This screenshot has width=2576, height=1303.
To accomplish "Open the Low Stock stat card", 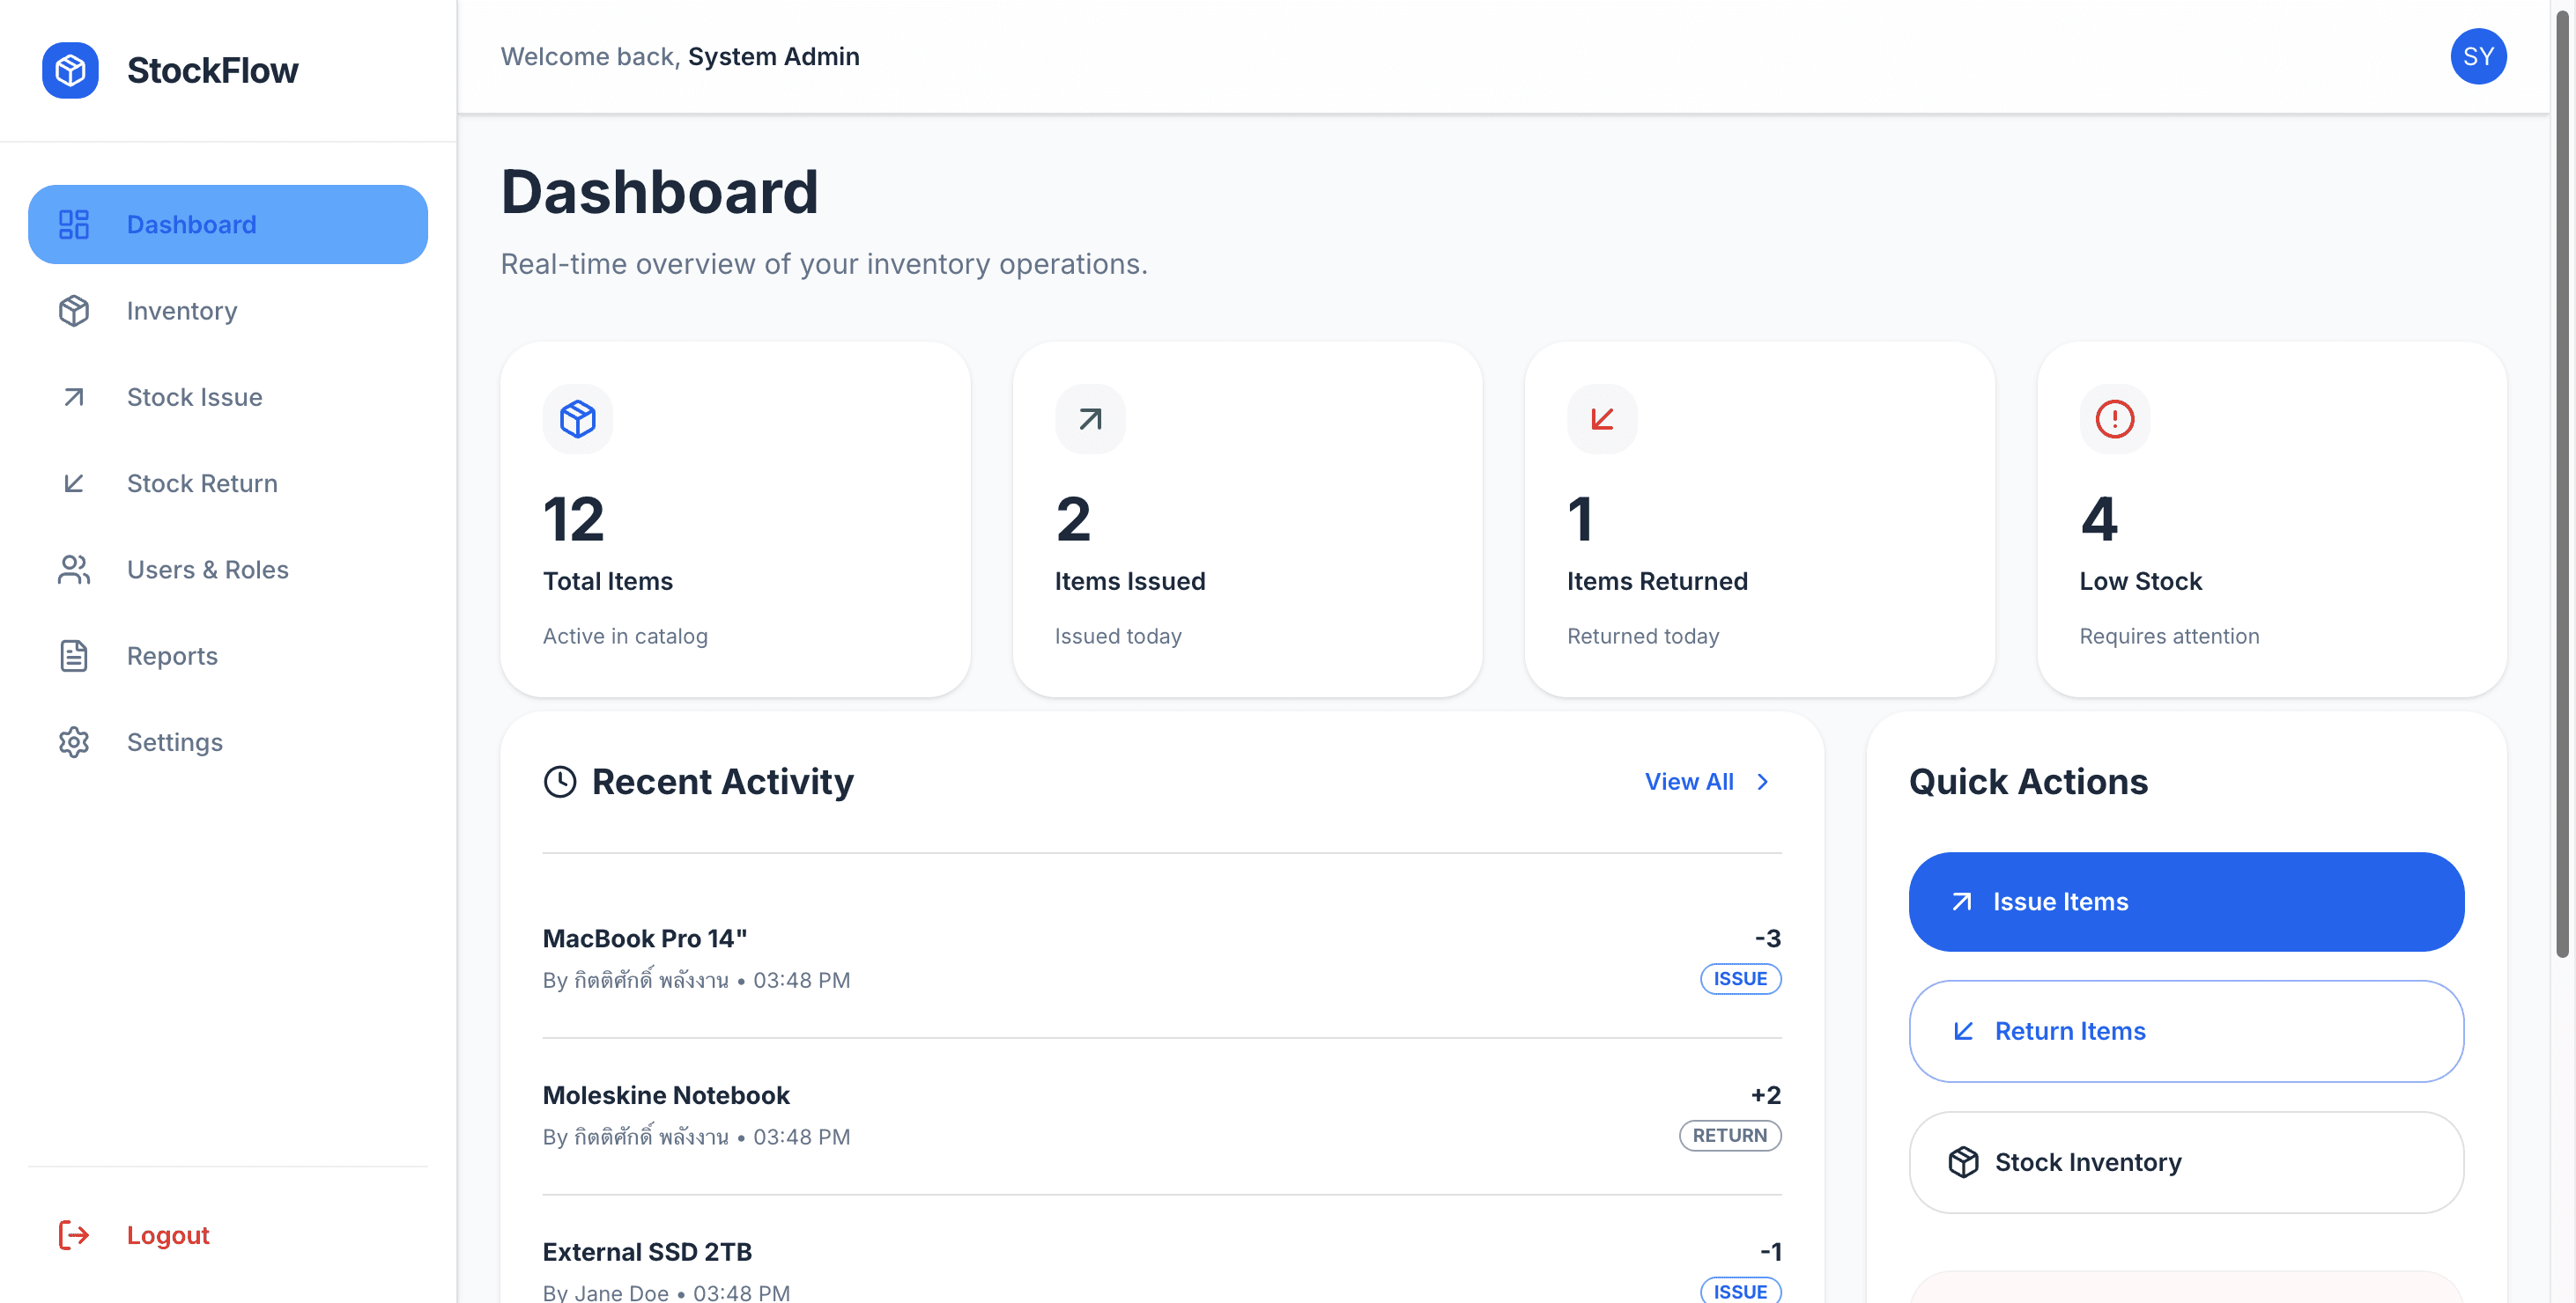I will coord(2271,519).
